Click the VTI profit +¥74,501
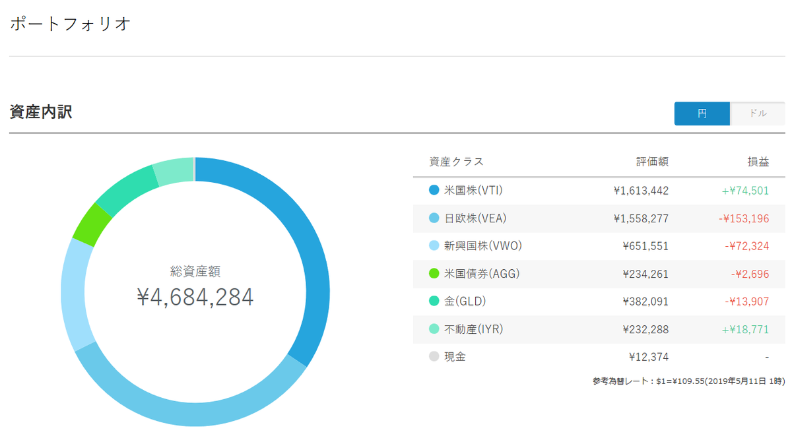This screenshot has width=792, height=446. [x=745, y=191]
